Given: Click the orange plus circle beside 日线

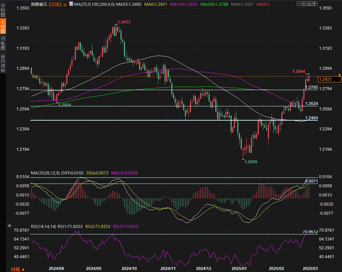Looking at the screenshot, I should (x=65, y=4).
